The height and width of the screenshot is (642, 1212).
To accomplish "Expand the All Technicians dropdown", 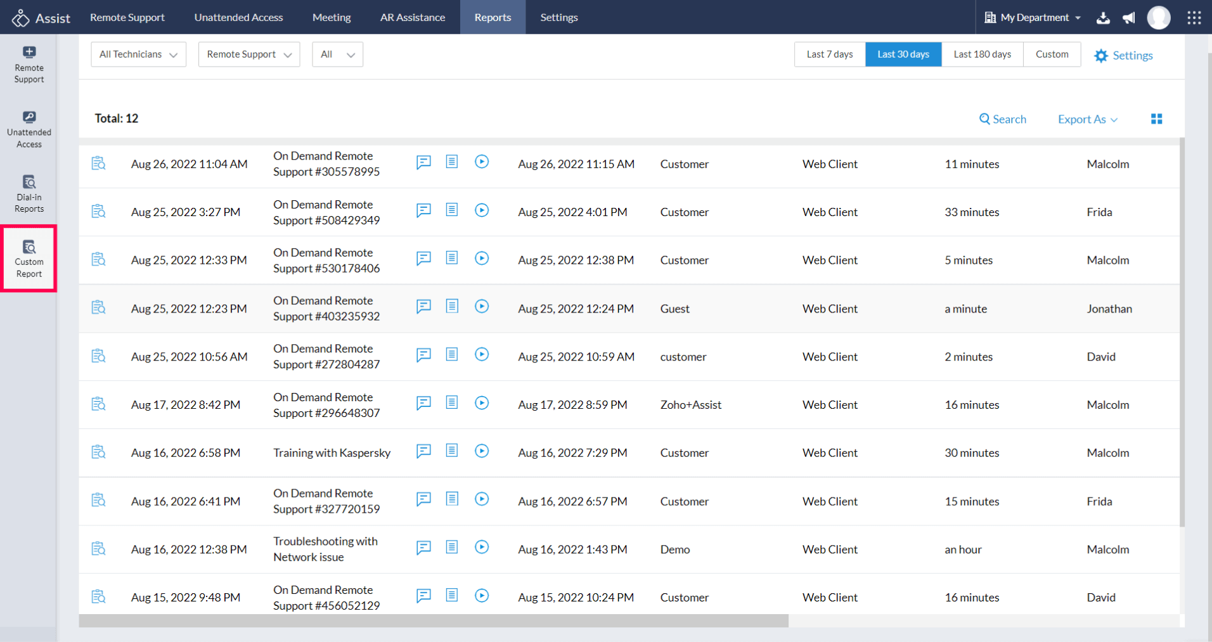I will point(138,55).
